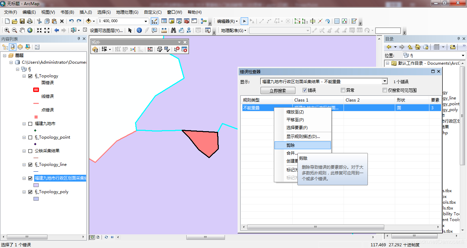Print the map using the printer icon
467x248 pixels.
30,21
